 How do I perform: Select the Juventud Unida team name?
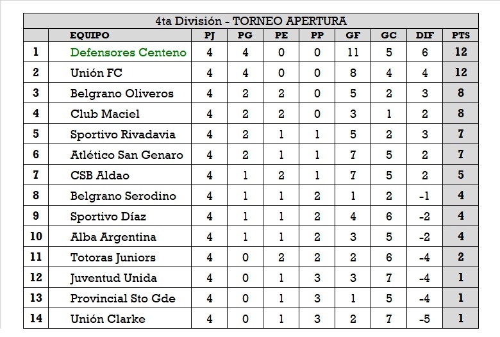coord(113,278)
